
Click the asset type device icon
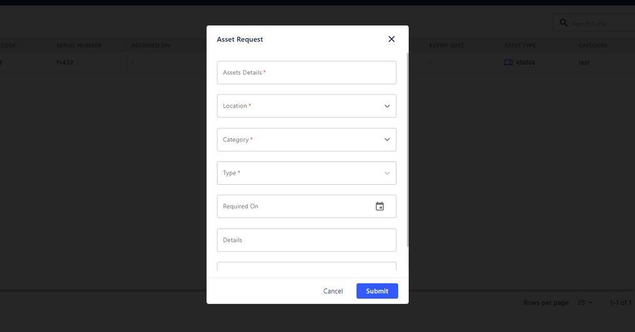pyautogui.click(x=508, y=63)
